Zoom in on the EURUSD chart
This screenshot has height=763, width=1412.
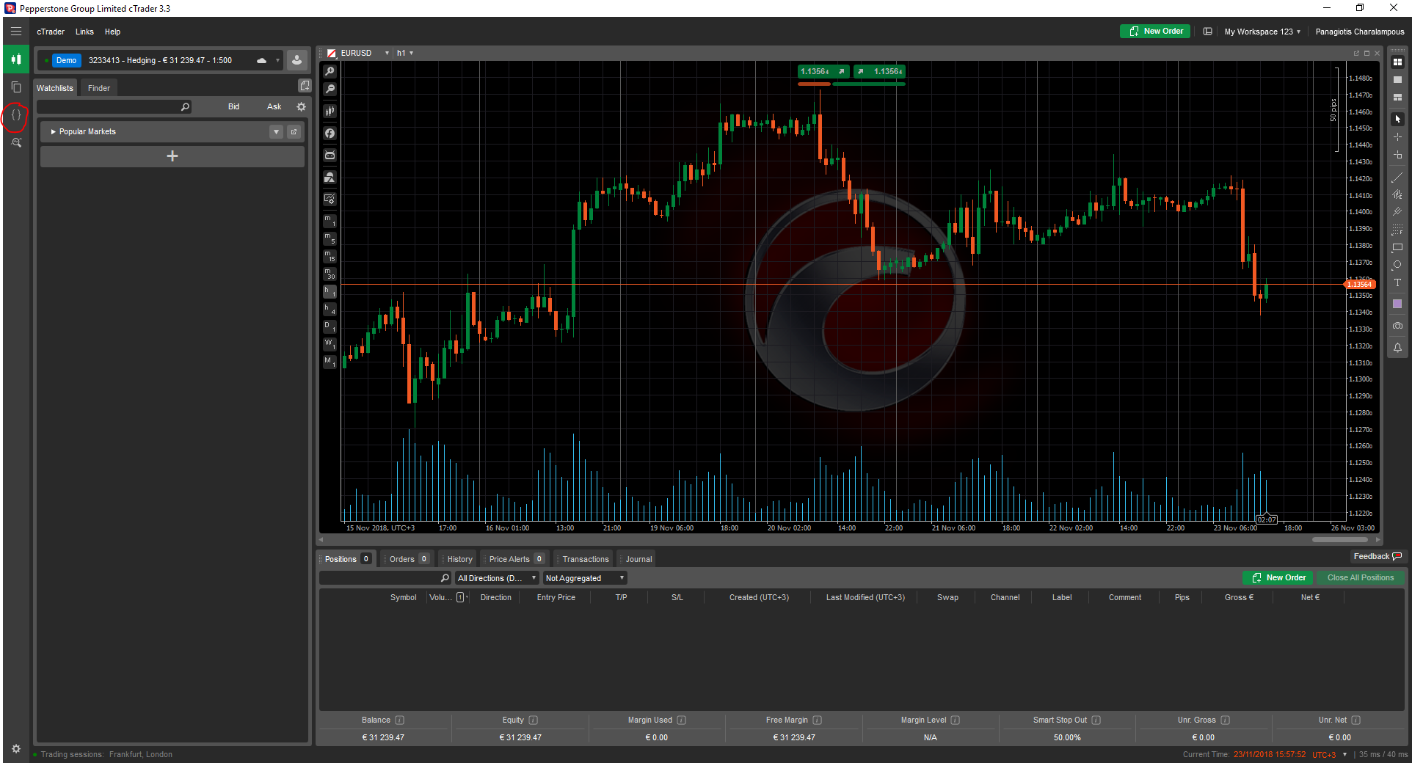tap(330, 71)
